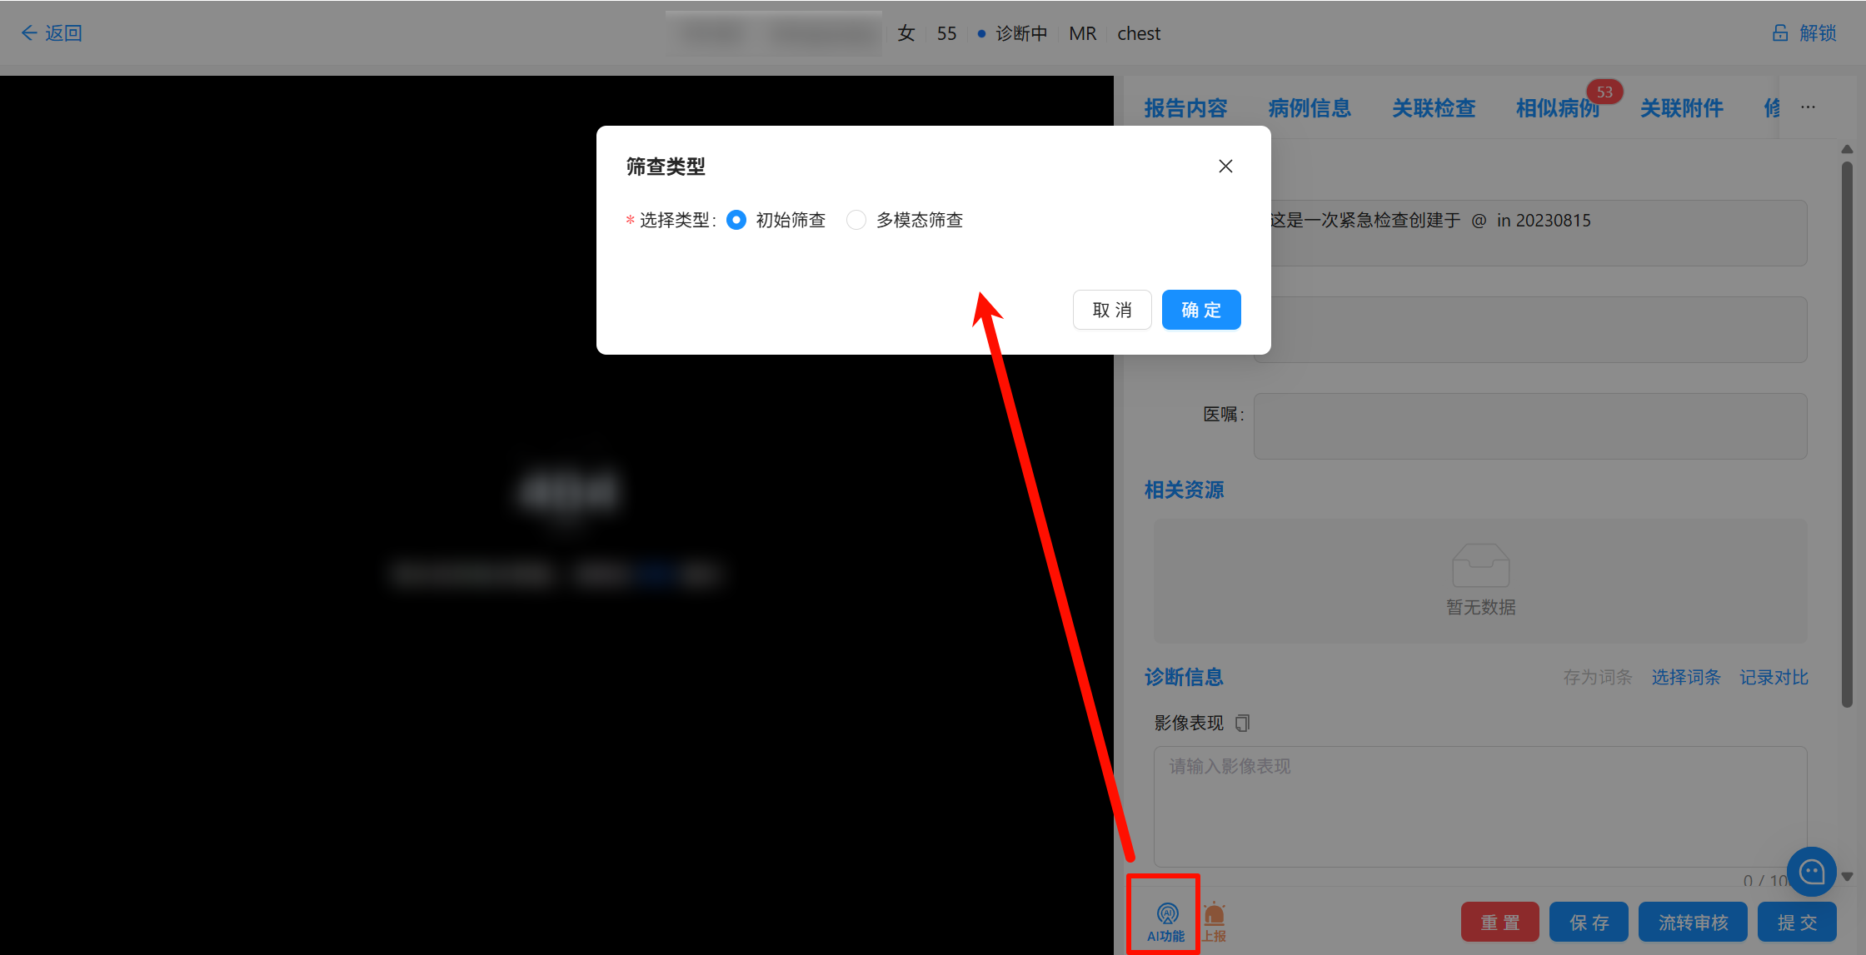Viewport: 1866px width, 955px height.
Task: Click the scrollbar up arrow on the right
Action: [1848, 149]
